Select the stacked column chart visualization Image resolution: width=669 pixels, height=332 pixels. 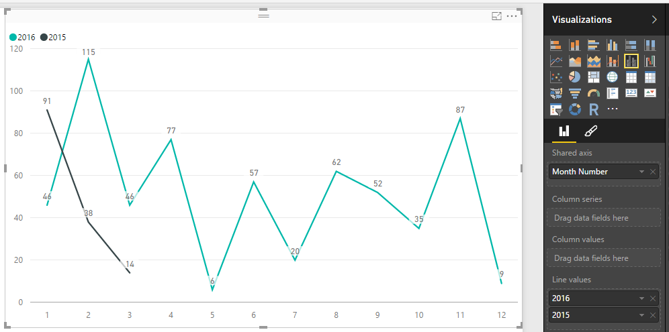[x=575, y=45]
